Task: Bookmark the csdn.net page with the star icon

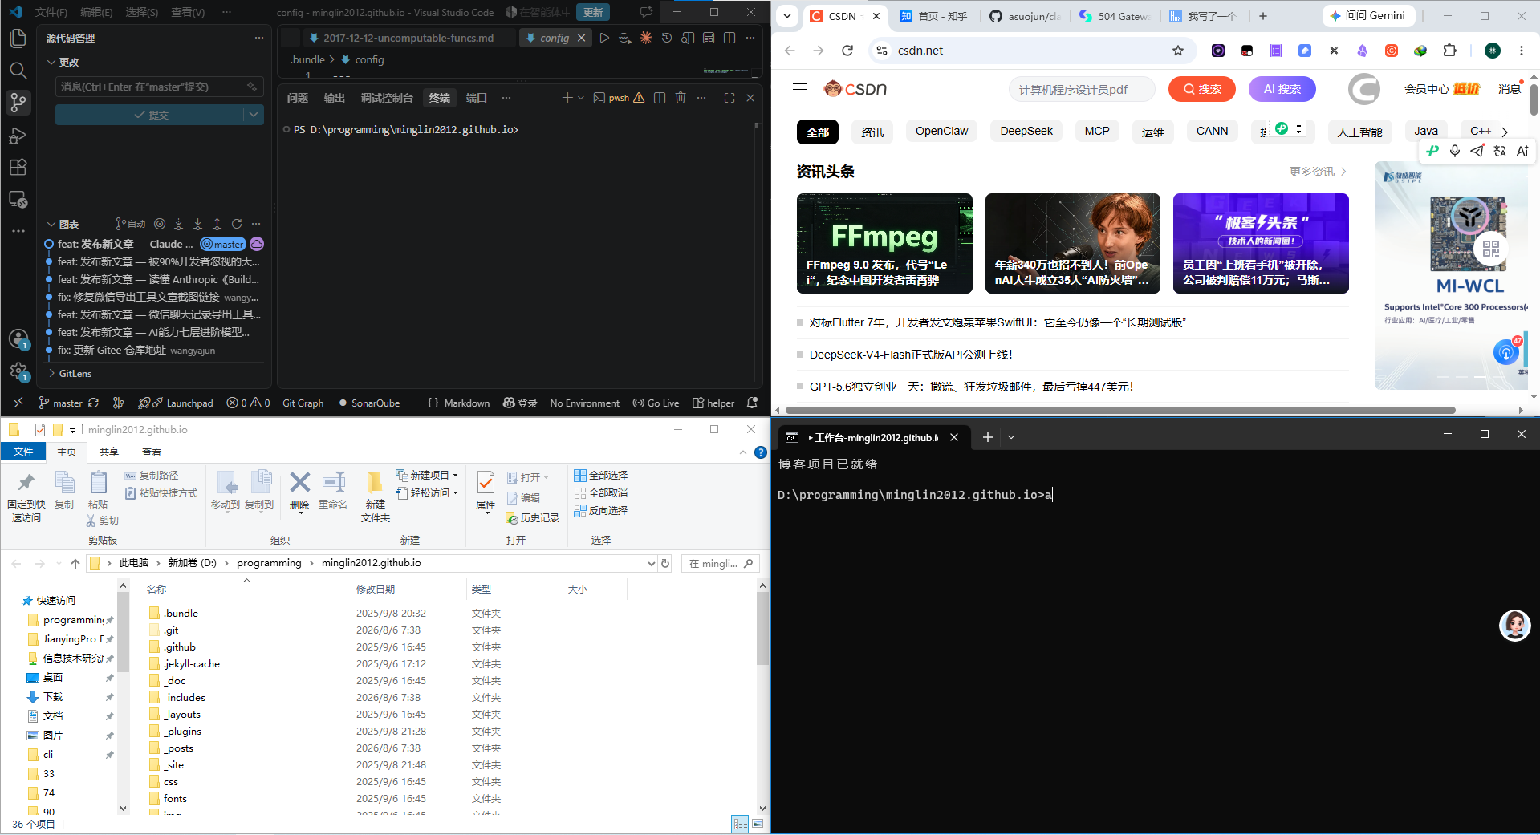Action: 1178,51
